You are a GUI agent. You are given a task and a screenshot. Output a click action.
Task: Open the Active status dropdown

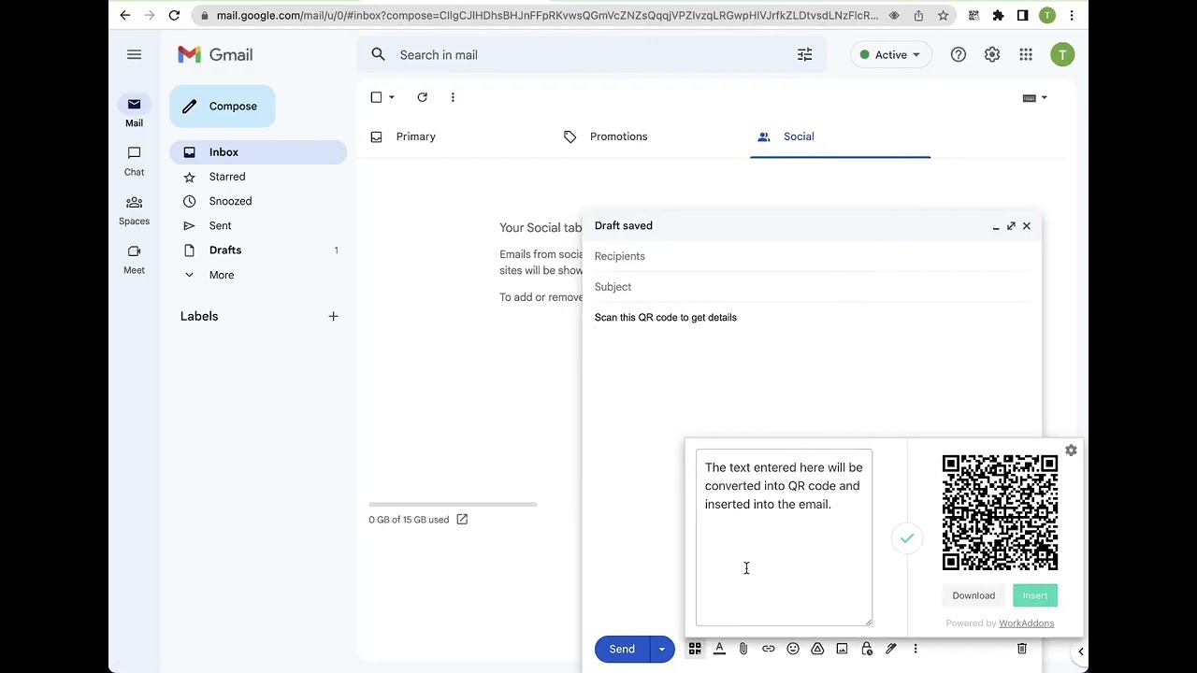891,55
